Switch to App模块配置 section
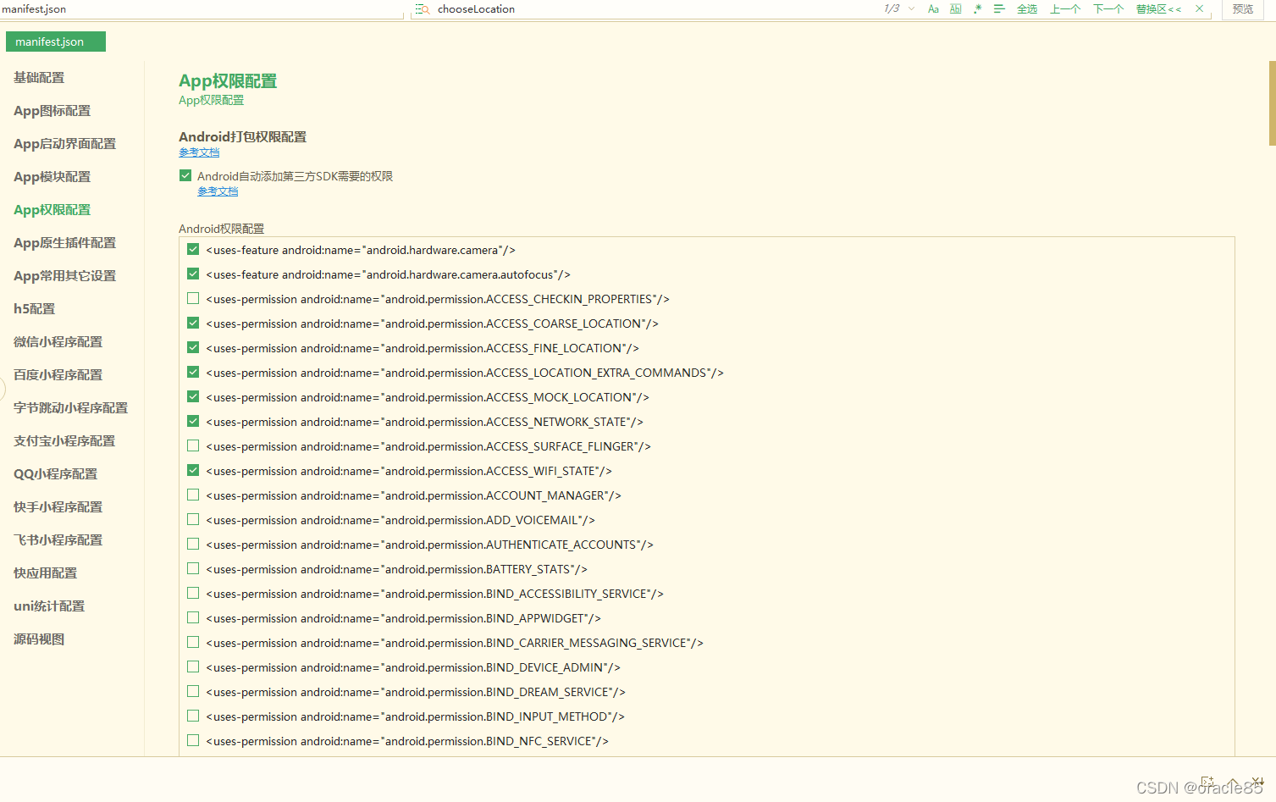 click(52, 177)
